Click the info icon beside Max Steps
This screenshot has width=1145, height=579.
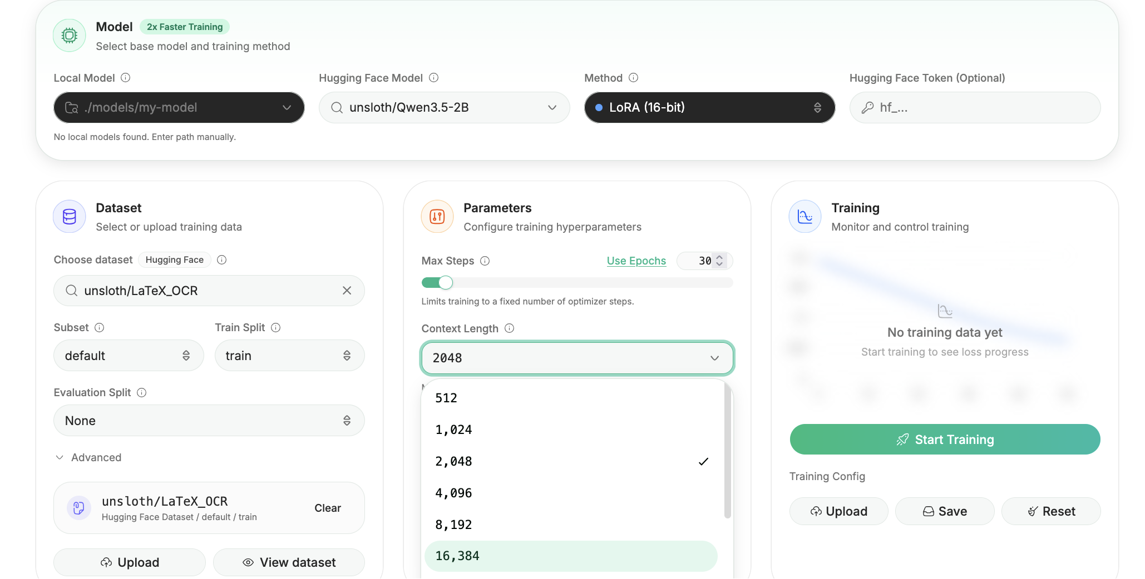pos(485,261)
